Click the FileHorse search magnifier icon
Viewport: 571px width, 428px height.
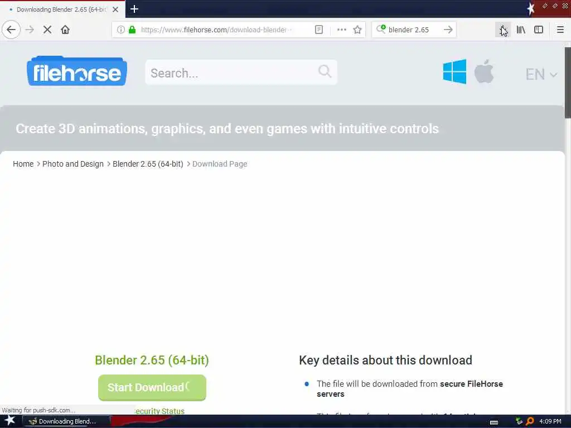coord(325,71)
